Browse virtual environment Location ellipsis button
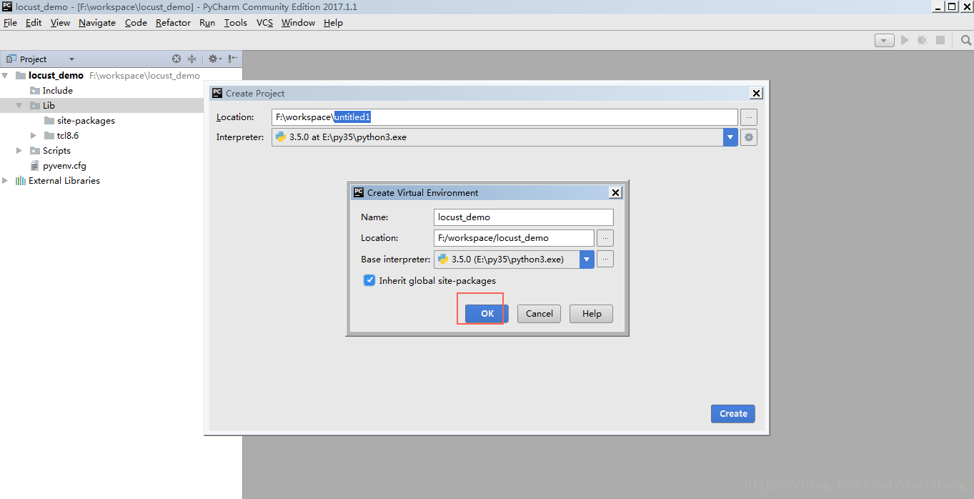This screenshot has width=974, height=499. 605,238
